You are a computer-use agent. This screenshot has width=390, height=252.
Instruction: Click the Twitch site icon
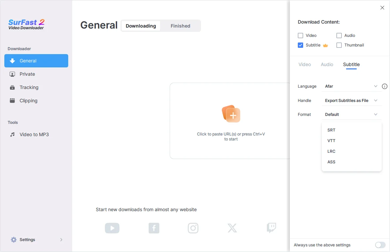(x=271, y=228)
